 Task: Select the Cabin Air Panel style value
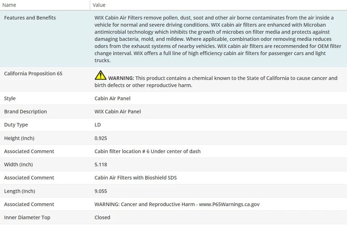click(112, 98)
